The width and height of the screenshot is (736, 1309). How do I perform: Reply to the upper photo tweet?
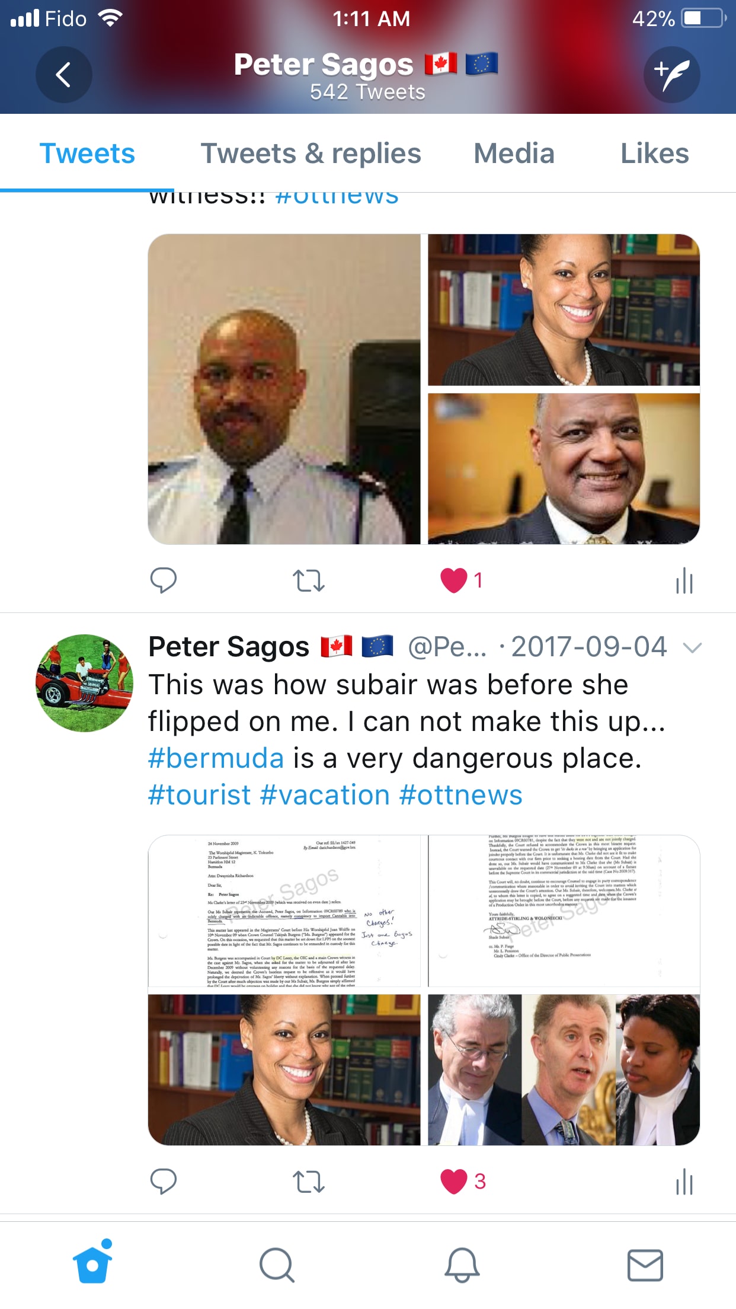coord(164,580)
